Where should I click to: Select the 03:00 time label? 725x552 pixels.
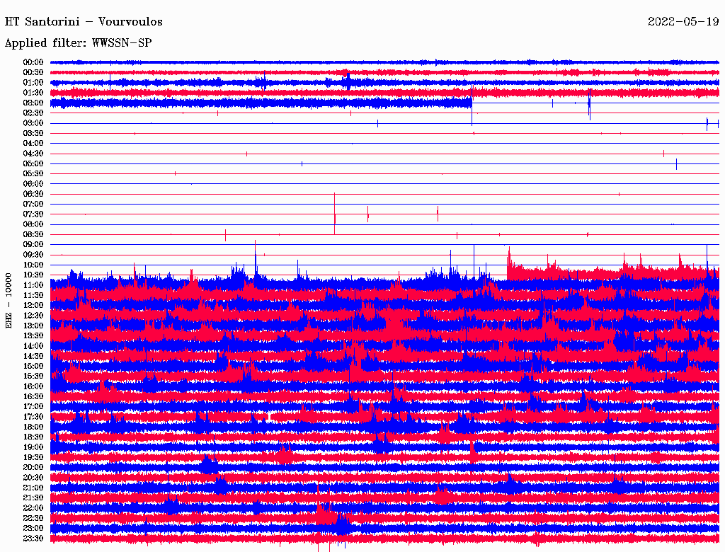click(33, 123)
